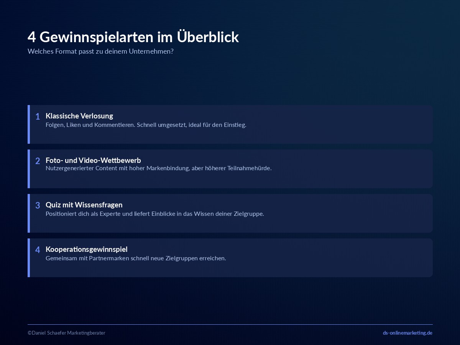Click the "Positioniert dich als Experte" description
The image size is (460, 345).
tap(155, 214)
